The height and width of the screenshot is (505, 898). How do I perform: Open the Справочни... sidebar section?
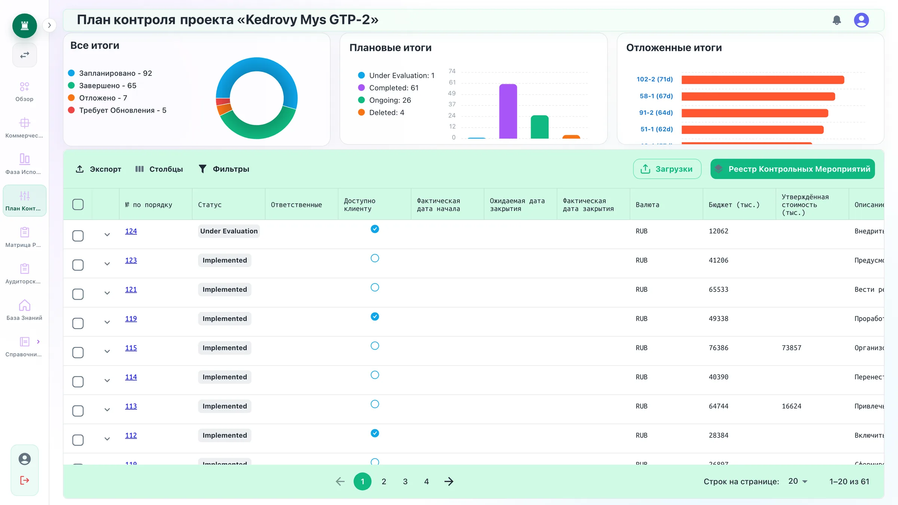click(x=24, y=347)
